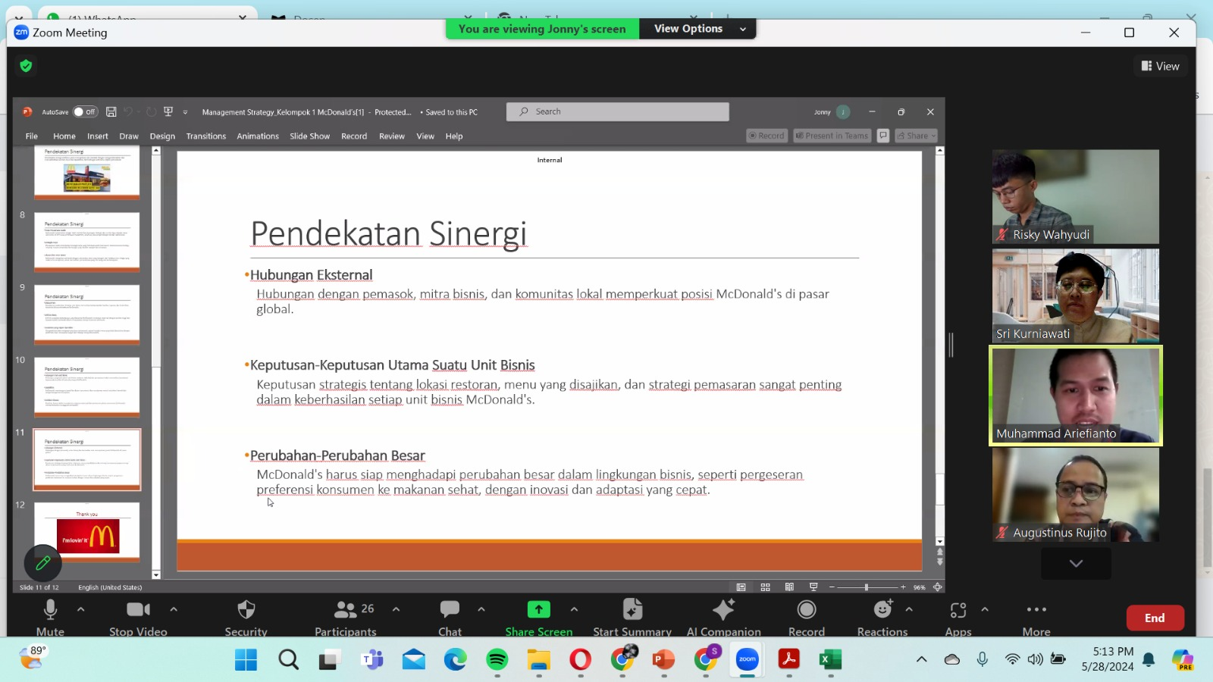Screen dimensions: 1213x682
Task: Click Fit slide to window icon
Action: 938,587
